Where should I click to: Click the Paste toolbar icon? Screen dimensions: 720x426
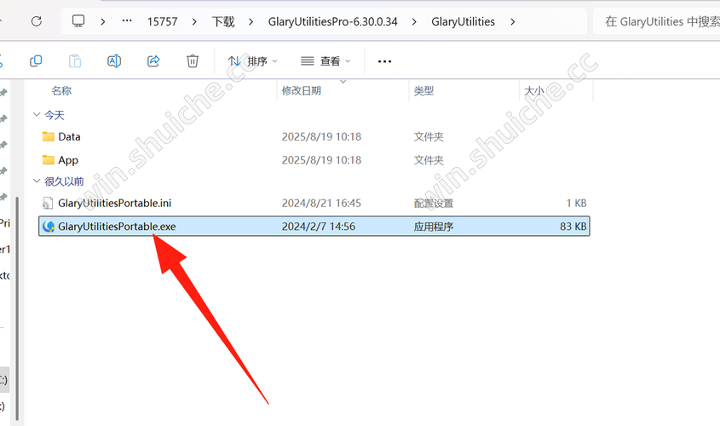pyautogui.click(x=75, y=61)
